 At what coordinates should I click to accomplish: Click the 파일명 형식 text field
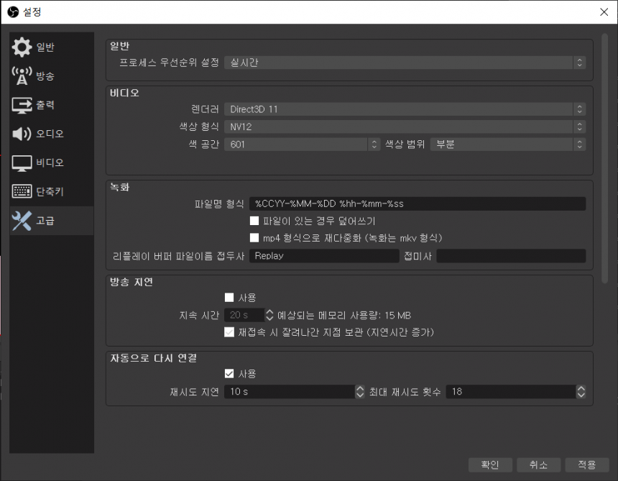tap(417, 203)
